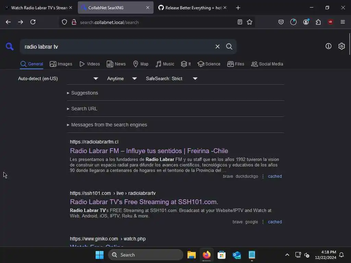Open Radio Labrar TV's Free Streaming link
Screen dimensions: 351x263
[x=144, y=202]
